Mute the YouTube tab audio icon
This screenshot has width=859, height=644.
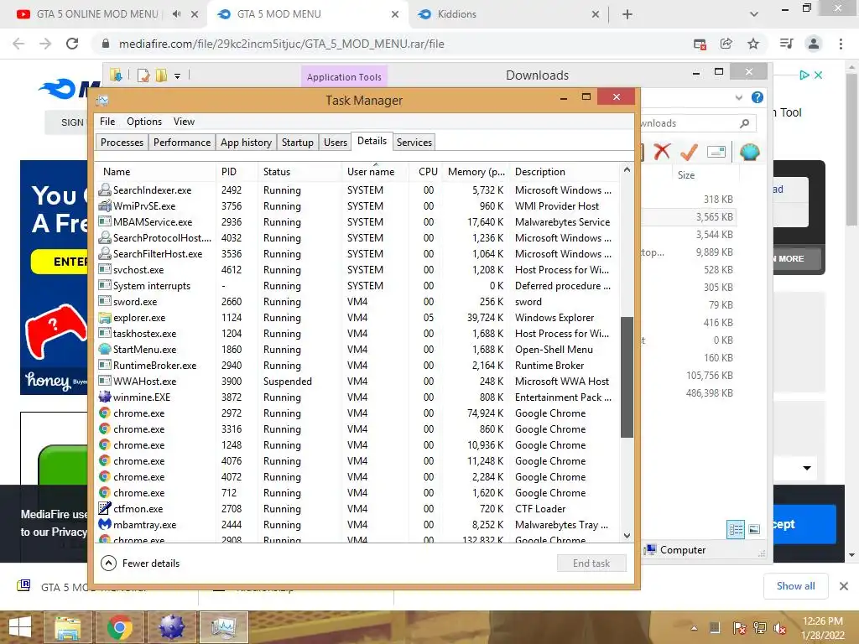pos(176,14)
